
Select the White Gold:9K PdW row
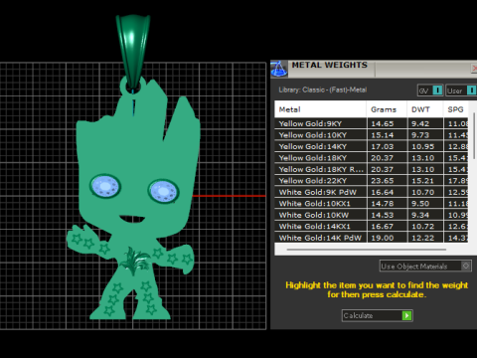tap(372, 192)
